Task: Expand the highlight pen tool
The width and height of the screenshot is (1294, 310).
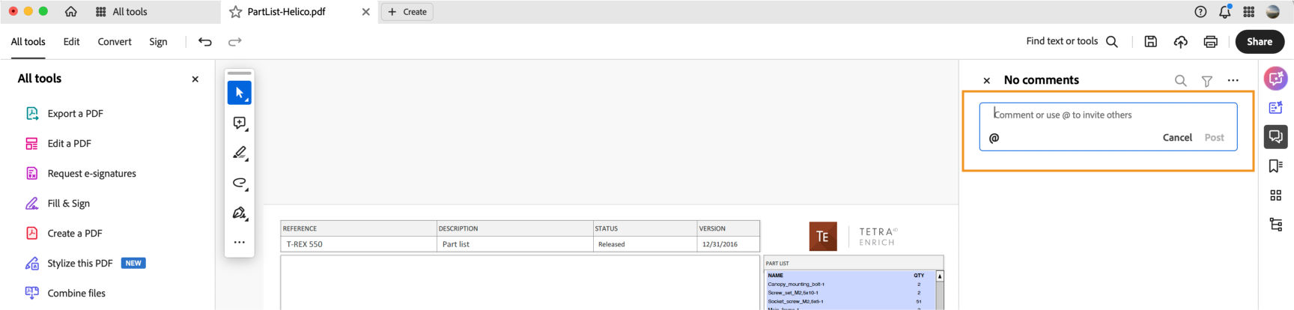Action: click(x=240, y=153)
